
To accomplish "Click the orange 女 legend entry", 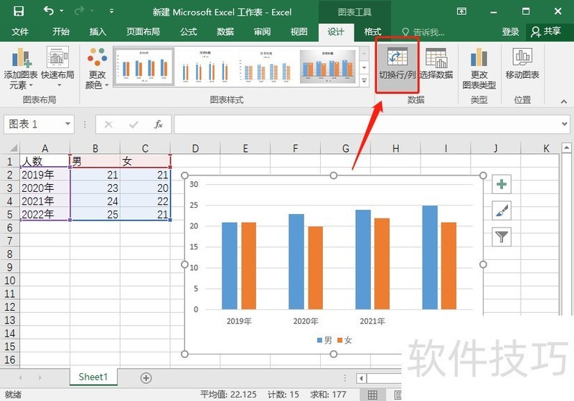I will click(344, 340).
